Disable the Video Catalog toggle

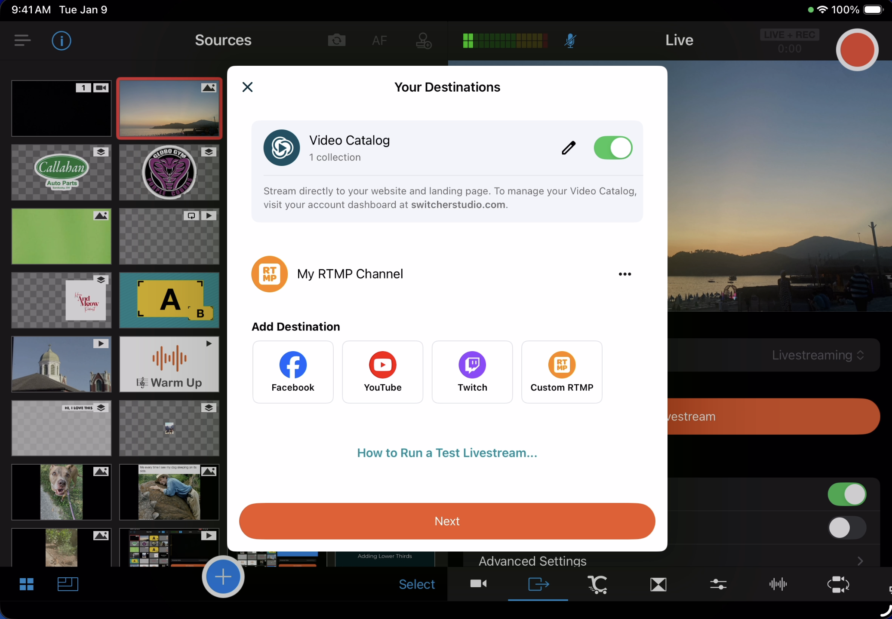[x=612, y=148]
